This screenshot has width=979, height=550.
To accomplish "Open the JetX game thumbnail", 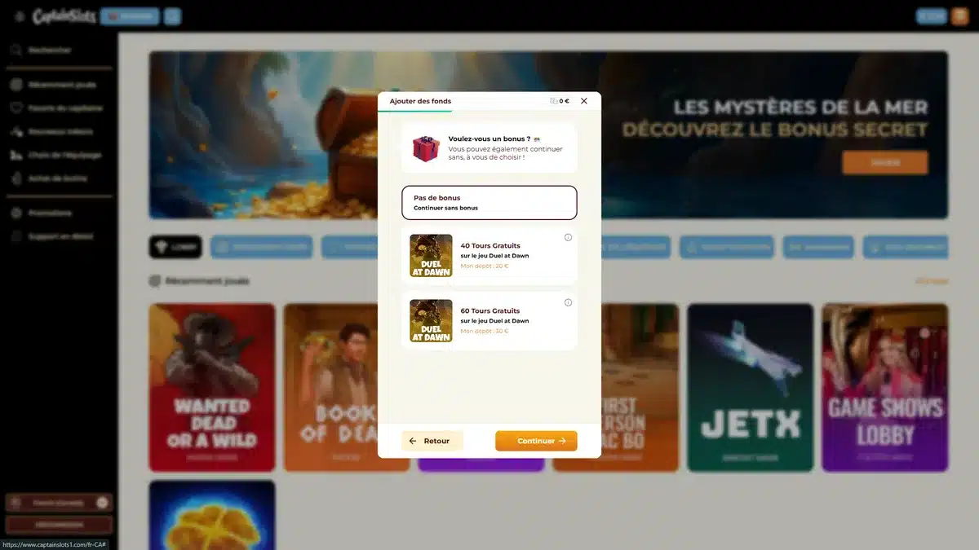I will pos(750,387).
